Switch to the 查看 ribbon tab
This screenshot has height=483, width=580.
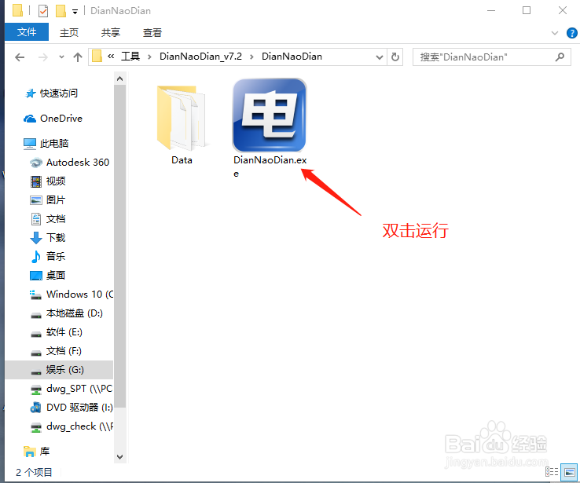(152, 32)
